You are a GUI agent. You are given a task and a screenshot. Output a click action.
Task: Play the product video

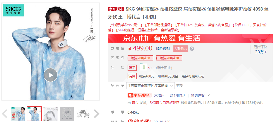pos(51,75)
